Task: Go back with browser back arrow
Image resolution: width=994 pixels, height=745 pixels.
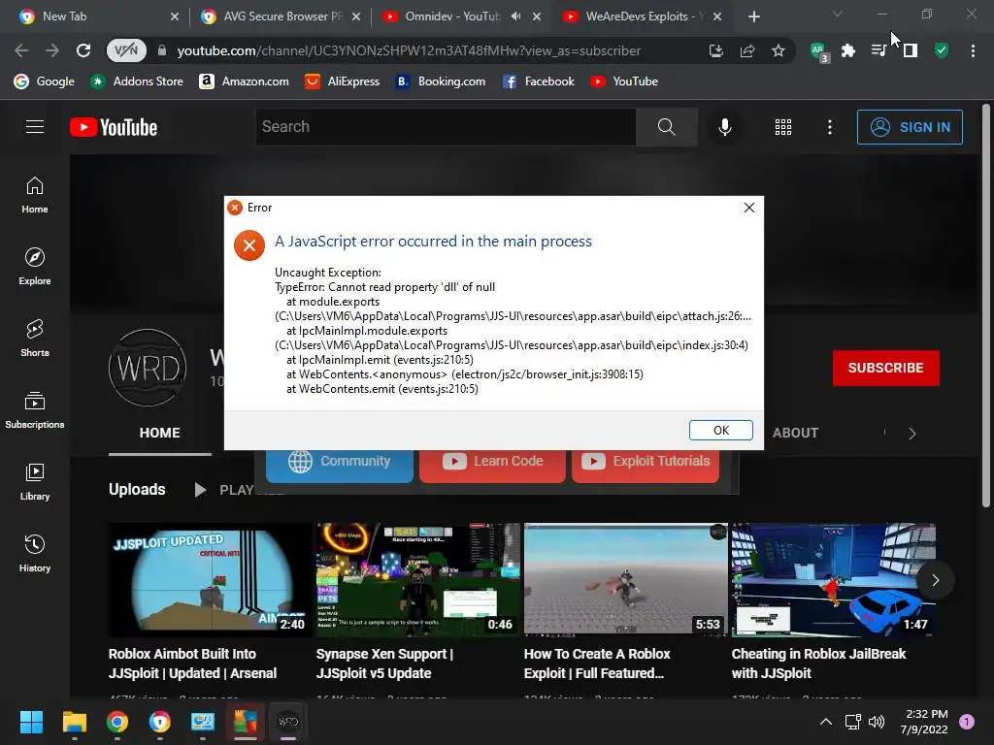Action: [21, 50]
